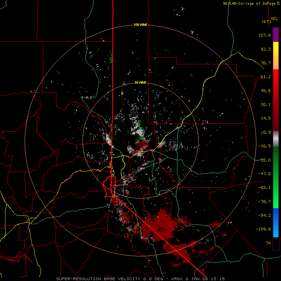This screenshot has height=281, width=281.
Task: Click the -16.5 value on velocity scale
Action: point(264,146)
